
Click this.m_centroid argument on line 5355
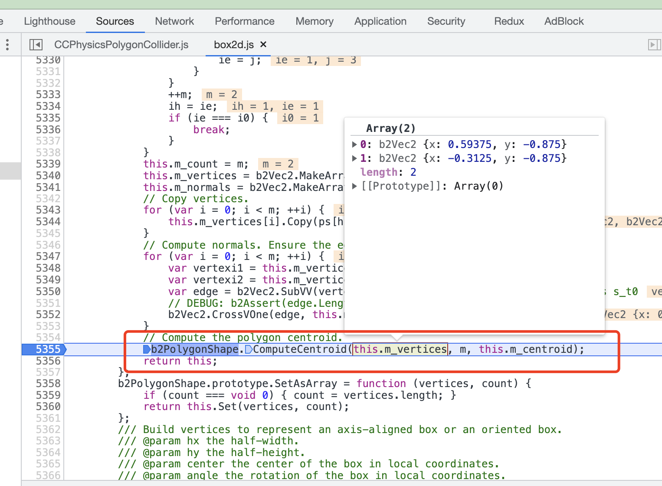(x=525, y=349)
